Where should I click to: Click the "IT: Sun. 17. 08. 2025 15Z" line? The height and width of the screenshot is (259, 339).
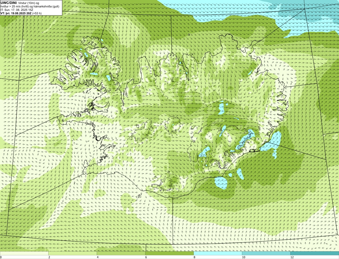(x=17, y=10)
